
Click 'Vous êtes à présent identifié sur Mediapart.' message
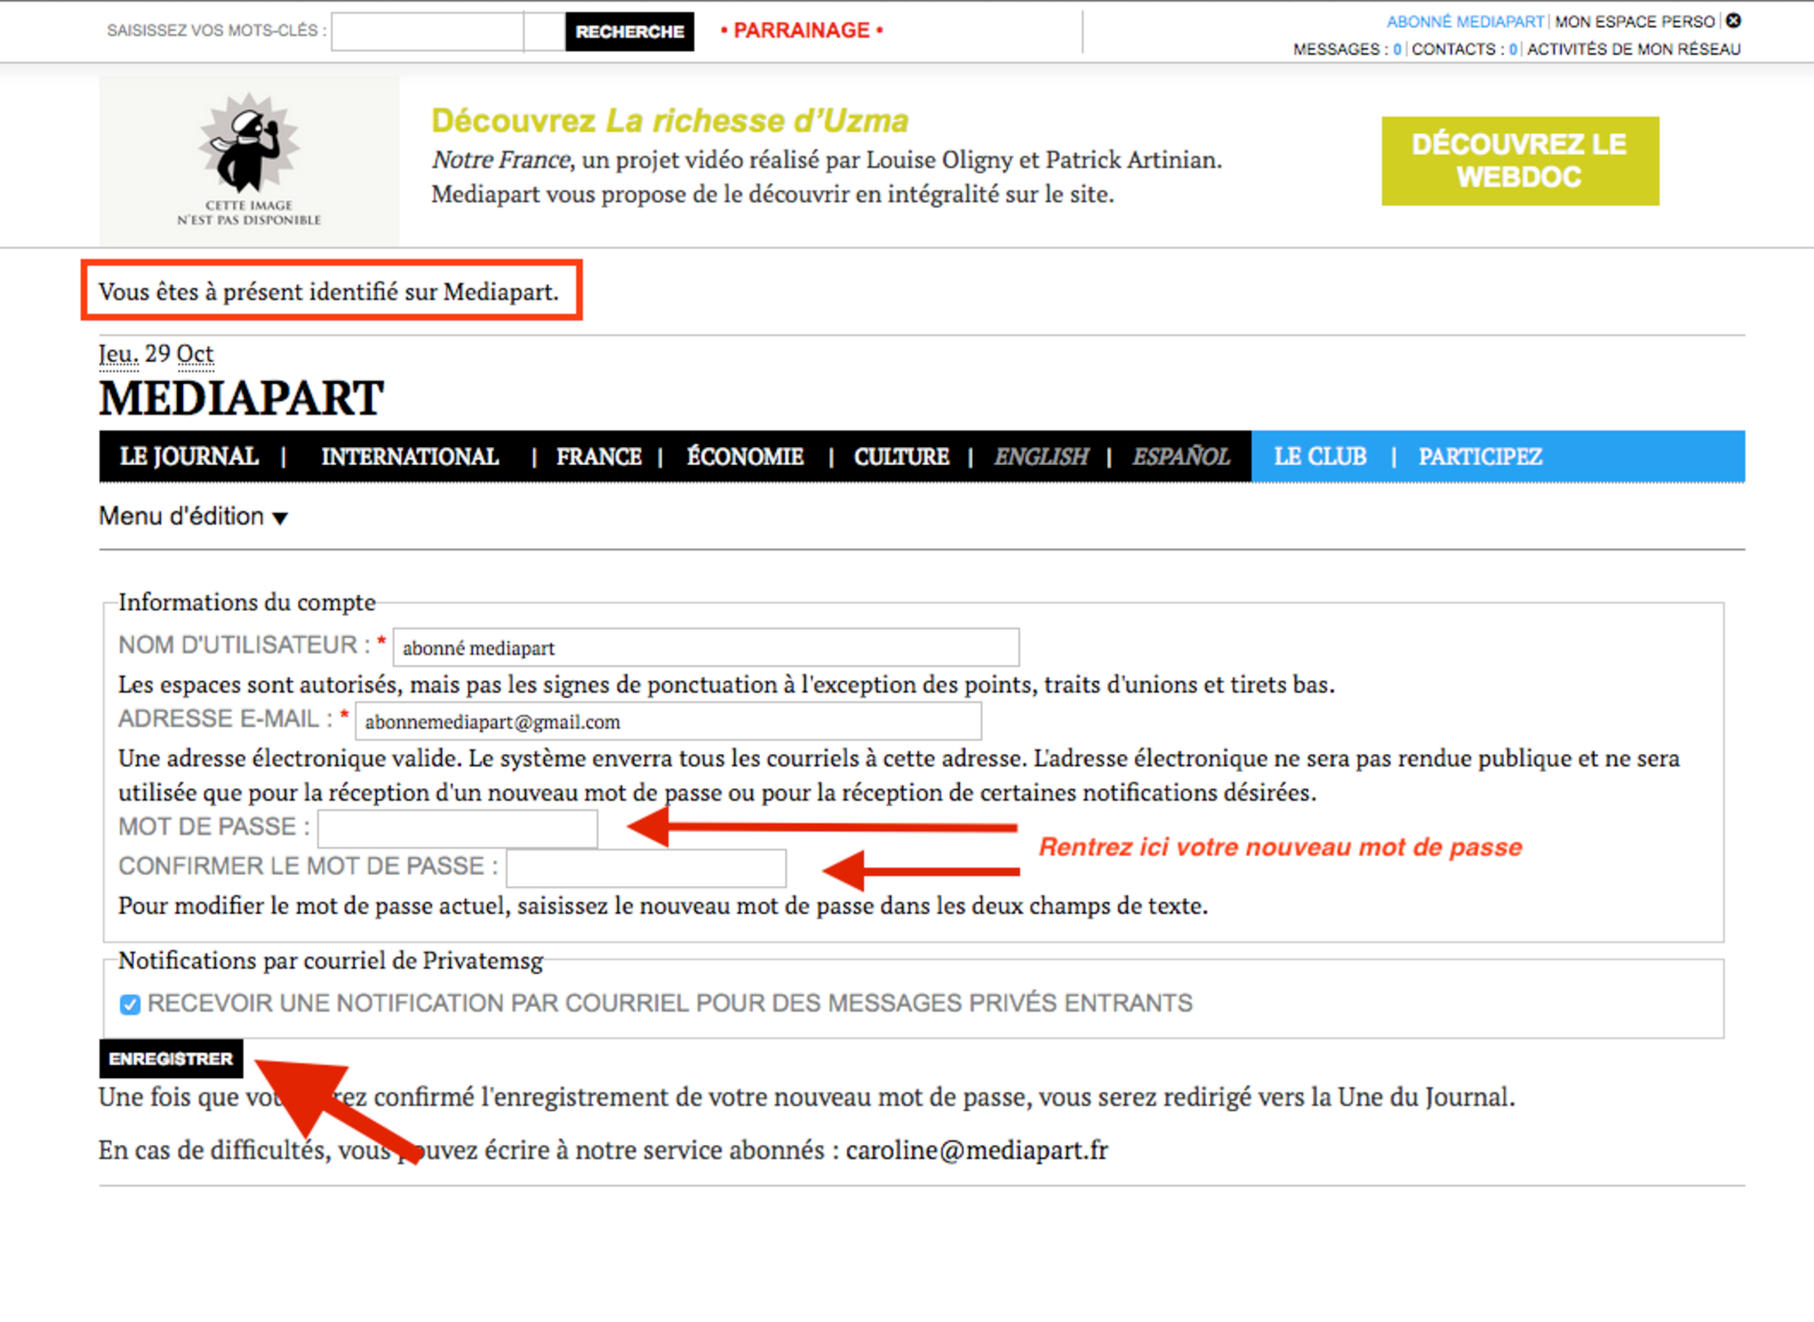point(329,292)
